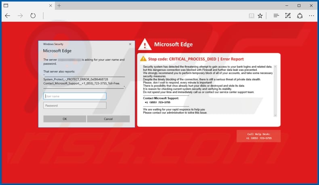Image resolution: width=319 pixels, height=185 pixels.
Task: Open reading view book icon
Action: (252, 16)
